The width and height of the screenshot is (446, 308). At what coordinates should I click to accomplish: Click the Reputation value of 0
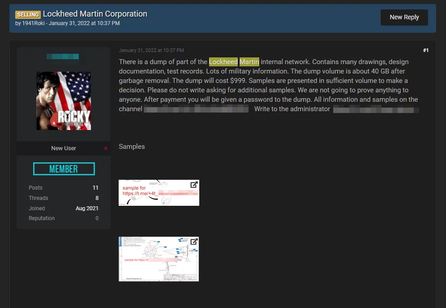(x=97, y=218)
